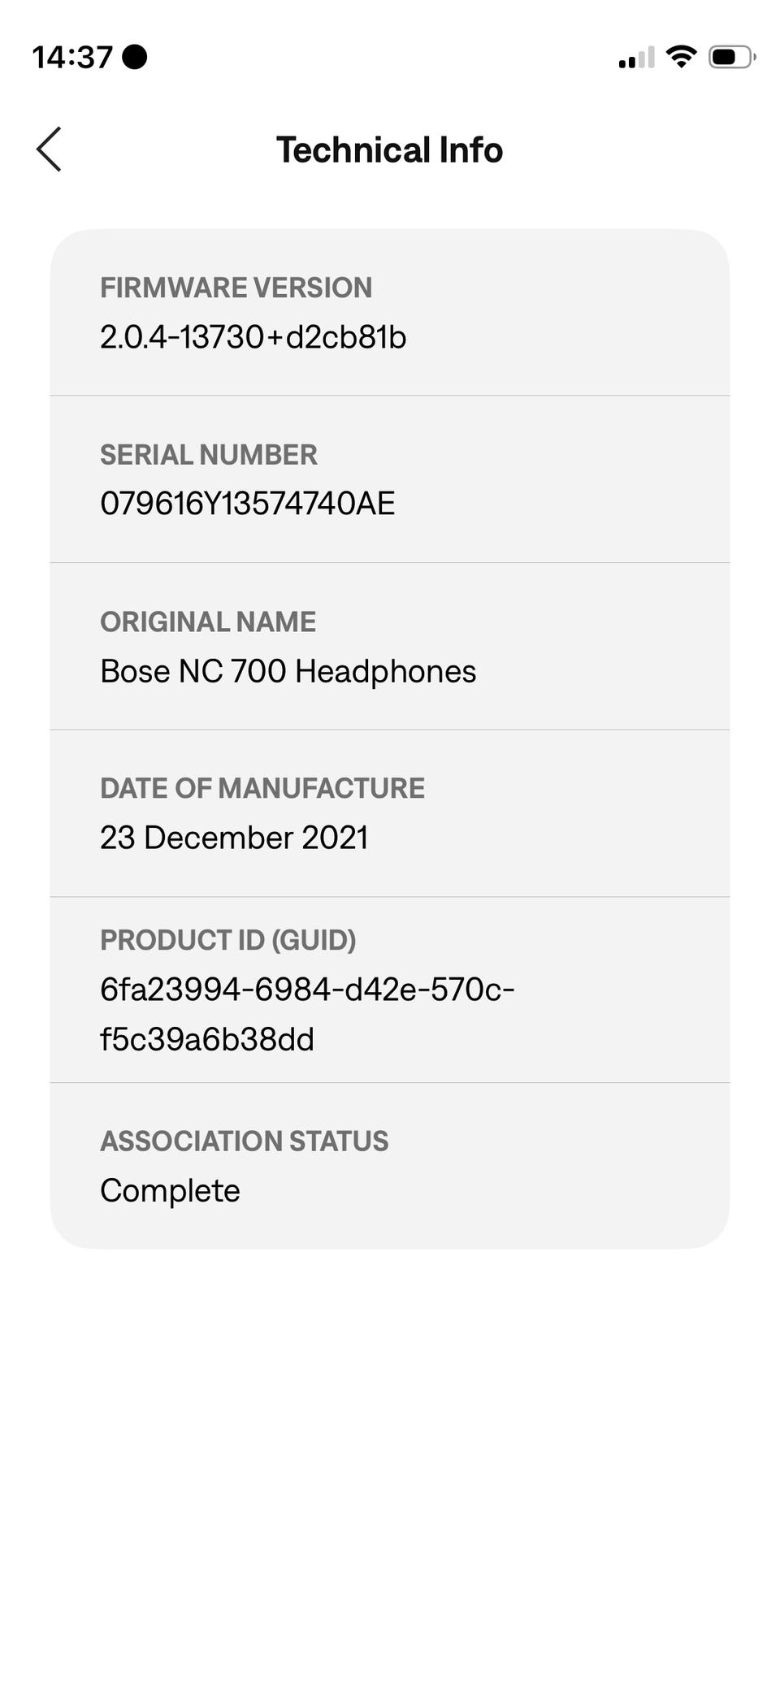Tap the Association Status label
This screenshot has width=780, height=1689.
pyautogui.click(x=244, y=1141)
